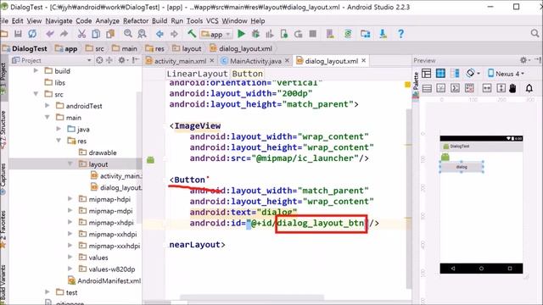Switch to MainActivity.java tab
This screenshot has height=305, width=543.
(x=255, y=61)
